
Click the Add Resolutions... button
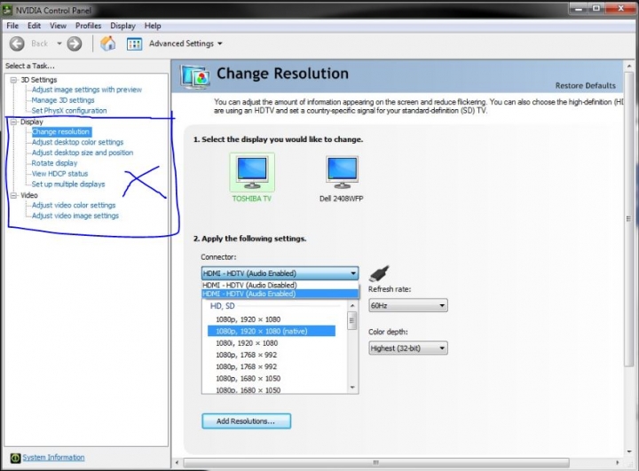(x=247, y=421)
